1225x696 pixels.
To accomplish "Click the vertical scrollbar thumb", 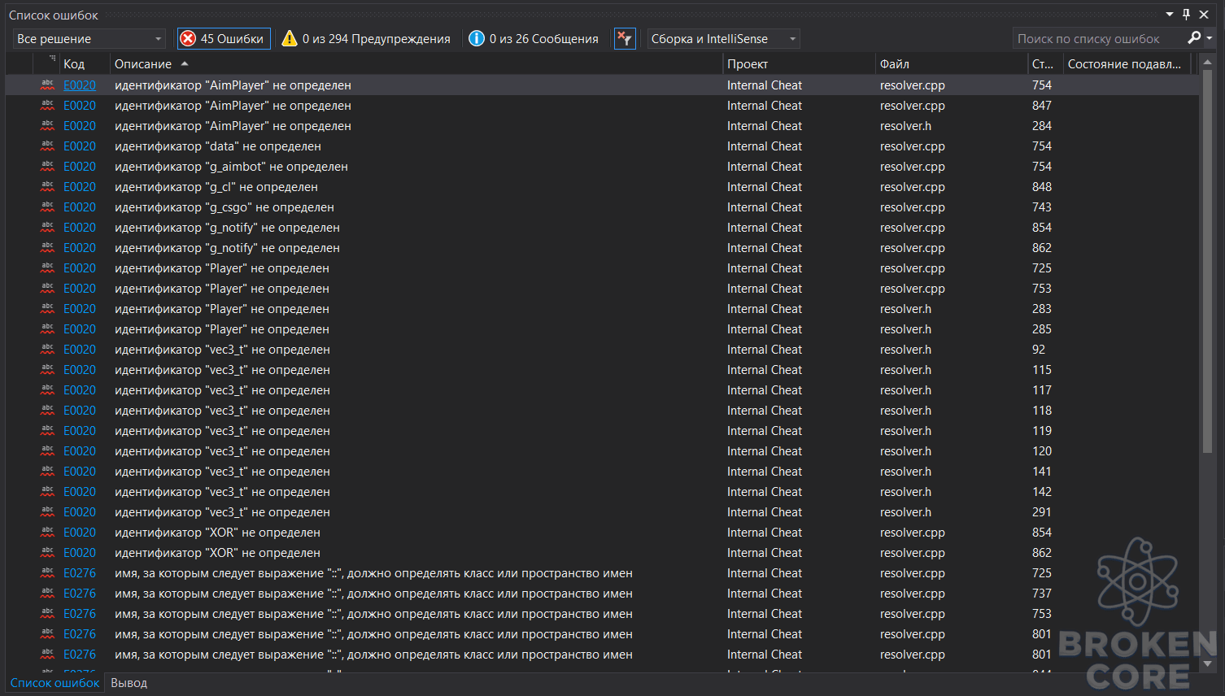I will coord(1207,260).
